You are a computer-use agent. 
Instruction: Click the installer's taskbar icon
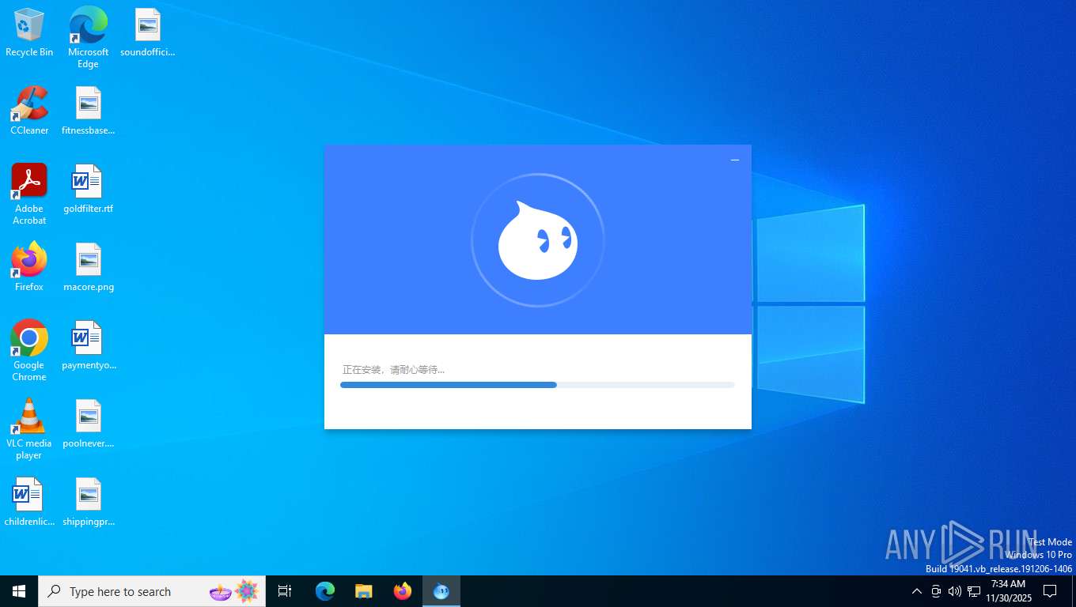[x=441, y=591]
